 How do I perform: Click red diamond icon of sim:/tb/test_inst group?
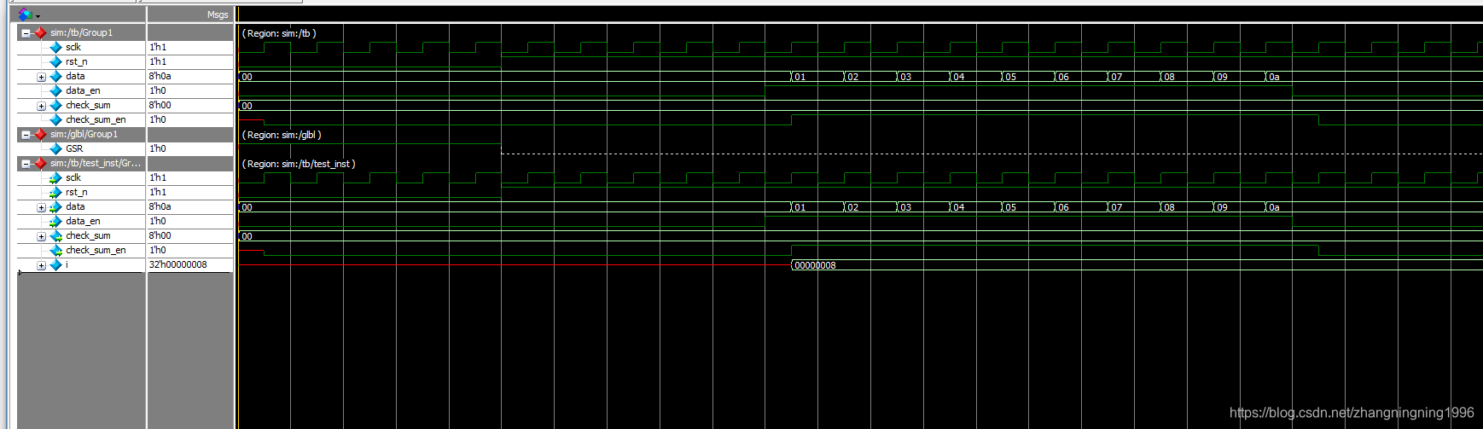click(40, 164)
